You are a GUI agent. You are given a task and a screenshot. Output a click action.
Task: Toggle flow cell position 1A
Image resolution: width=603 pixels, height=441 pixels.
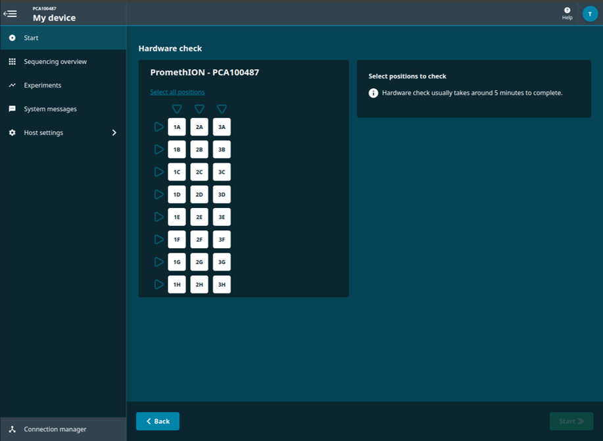tap(177, 127)
